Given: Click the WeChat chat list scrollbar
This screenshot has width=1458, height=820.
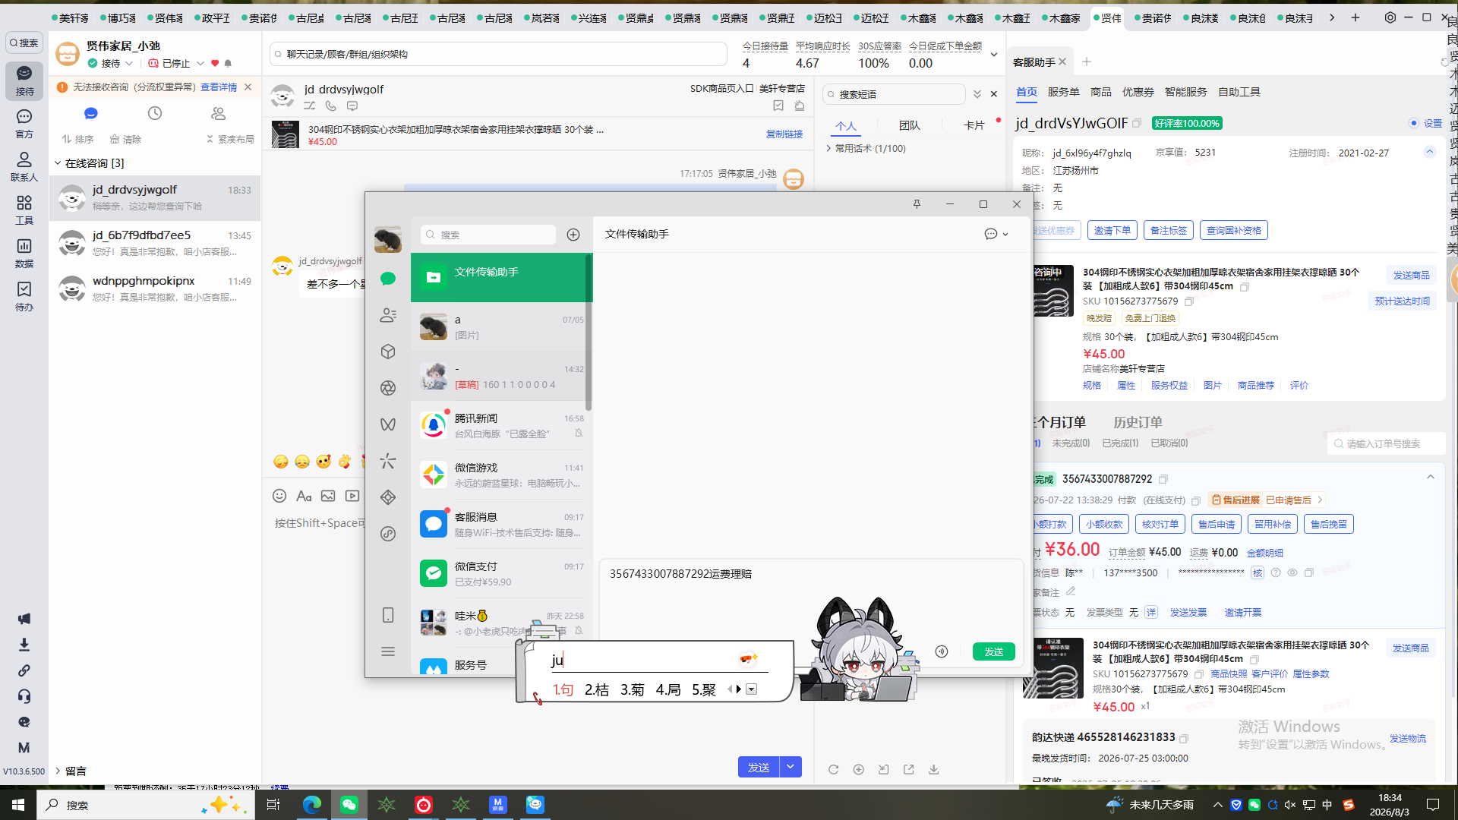Looking at the screenshot, I should [589, 332].
